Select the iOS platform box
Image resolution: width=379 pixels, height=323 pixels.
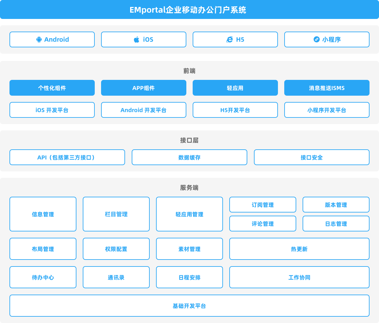[144, 39]
